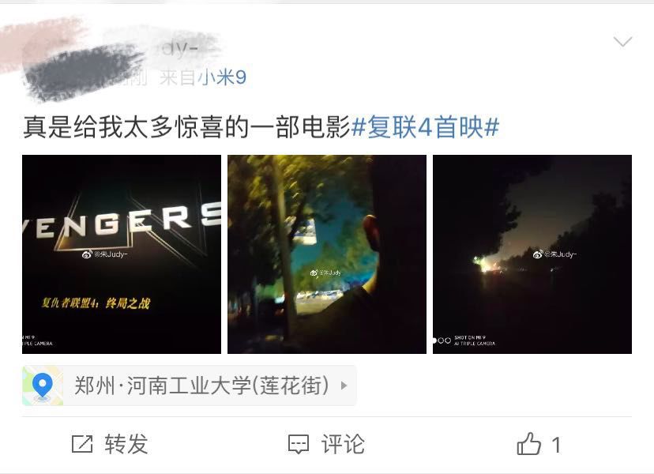Expand the location arrow triangle
654x474 pixels.
344,386
